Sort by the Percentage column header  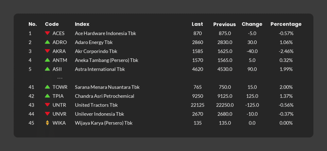click(286, 24)
